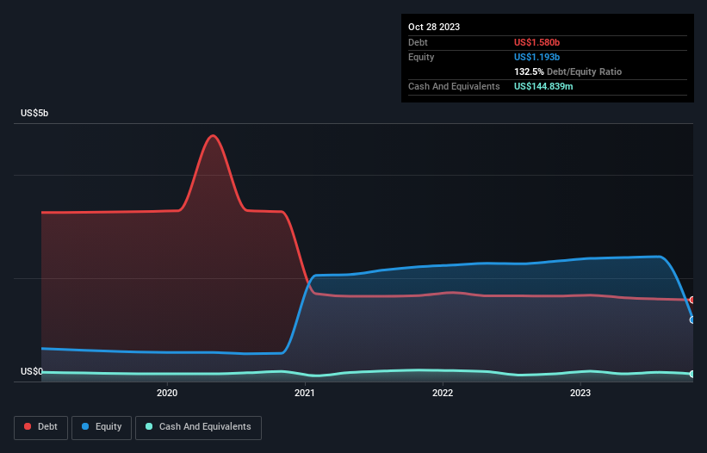Click the 2022 x-axis label
Viewport: 707px width, 453px height.
point(443,393)
